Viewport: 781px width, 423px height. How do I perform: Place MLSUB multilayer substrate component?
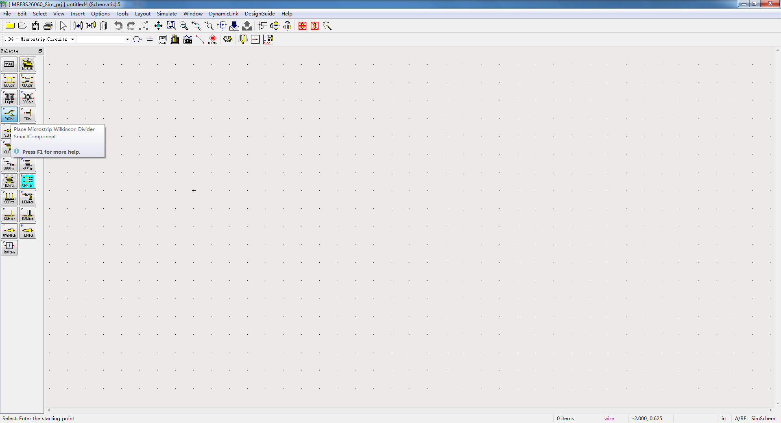[x=28, y=64]
